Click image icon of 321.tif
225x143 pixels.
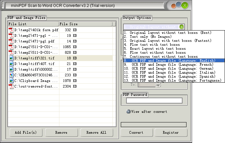[11, 58]
